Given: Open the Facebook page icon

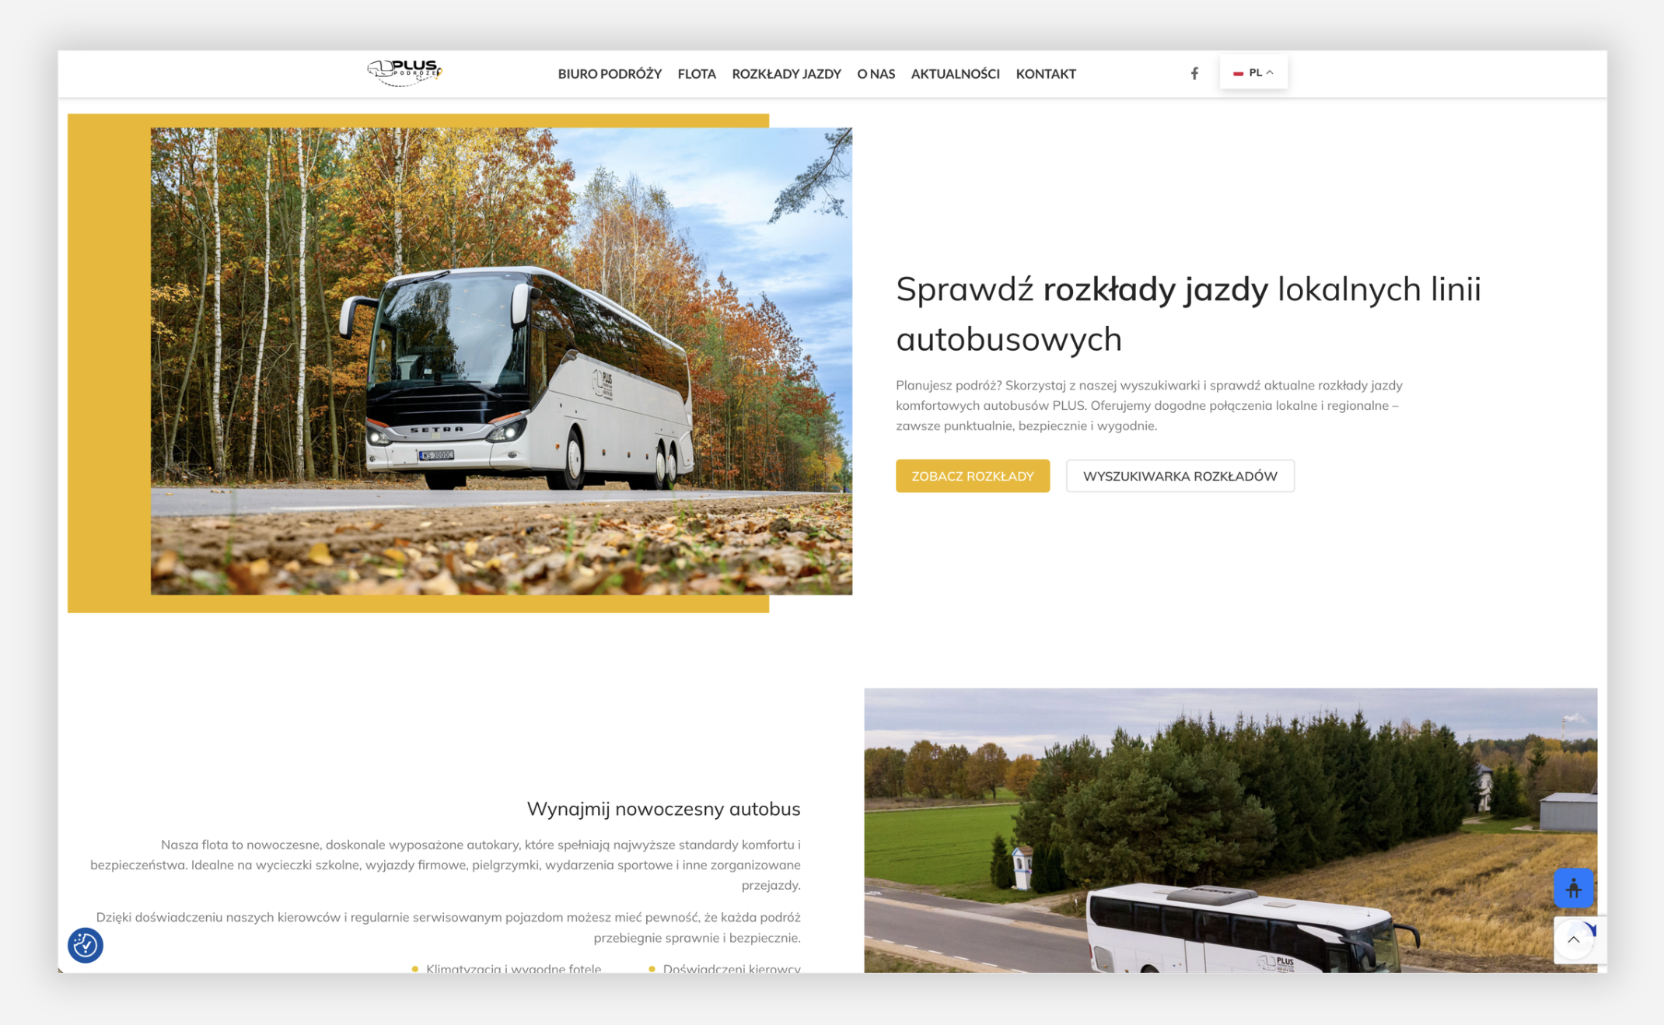Looking at the screenshot, I should (x=1194, y=73).
